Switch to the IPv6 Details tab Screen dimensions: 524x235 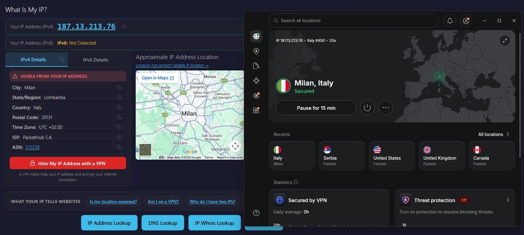(96, 60)
